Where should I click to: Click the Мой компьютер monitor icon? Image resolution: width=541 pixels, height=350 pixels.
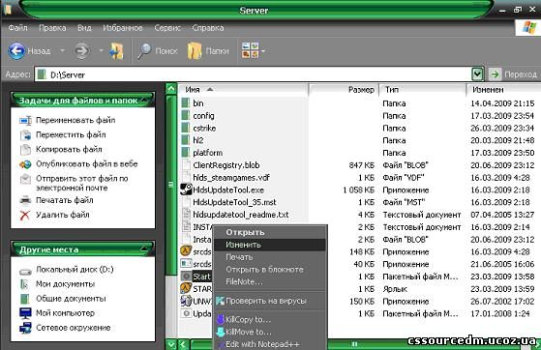pos(25,313)
